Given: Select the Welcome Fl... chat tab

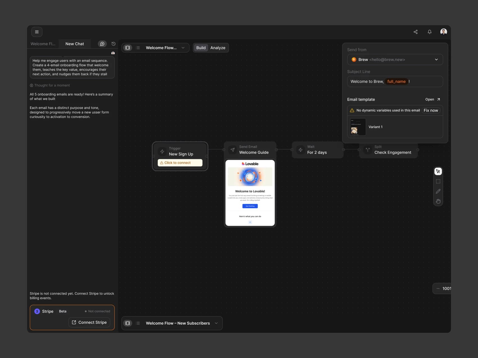Looking at the screenshot, I should (x=43, y=44).
